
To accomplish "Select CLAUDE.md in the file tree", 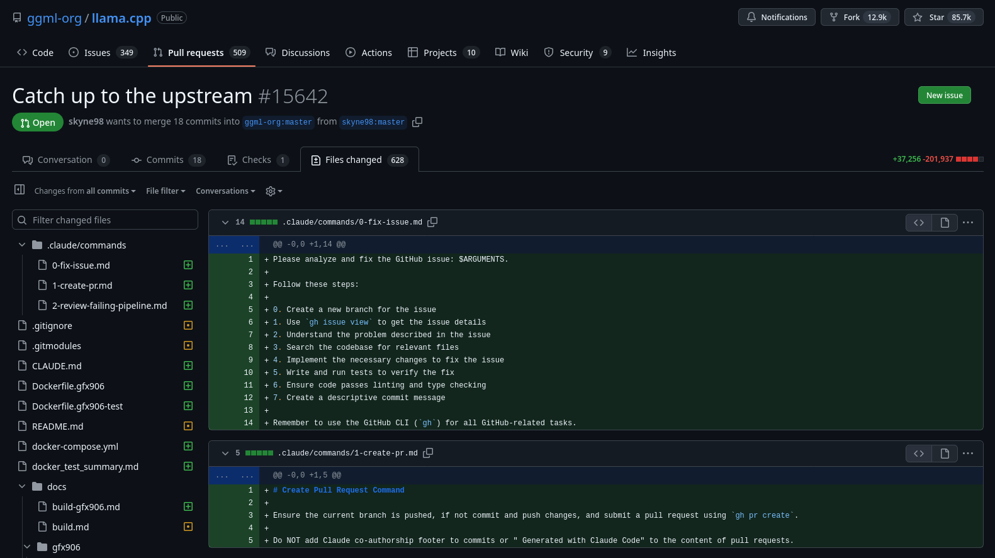I will coord(57,366).
